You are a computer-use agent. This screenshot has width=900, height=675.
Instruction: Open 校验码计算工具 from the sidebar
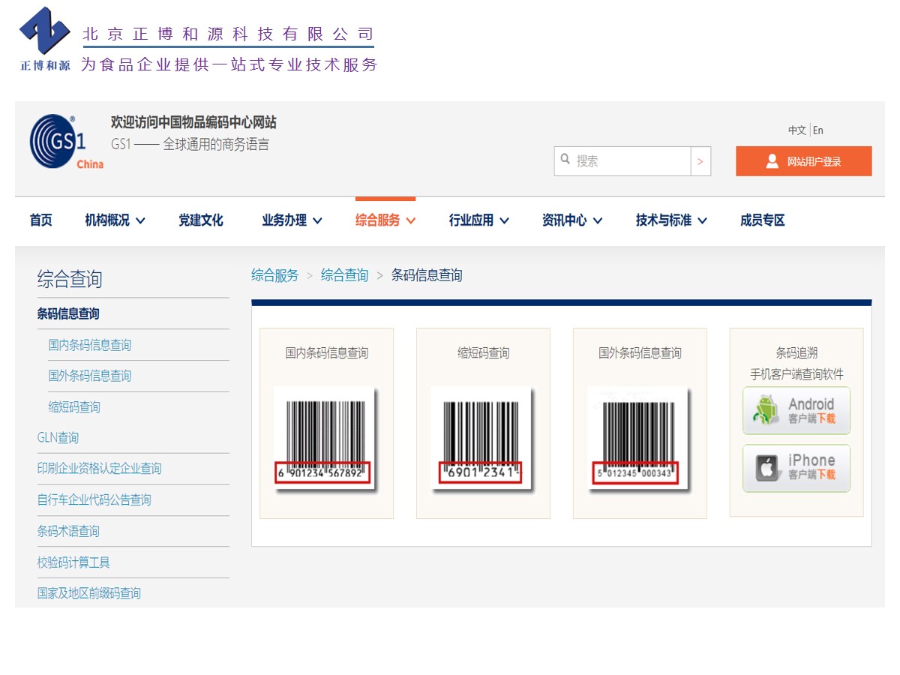point(73,562)
